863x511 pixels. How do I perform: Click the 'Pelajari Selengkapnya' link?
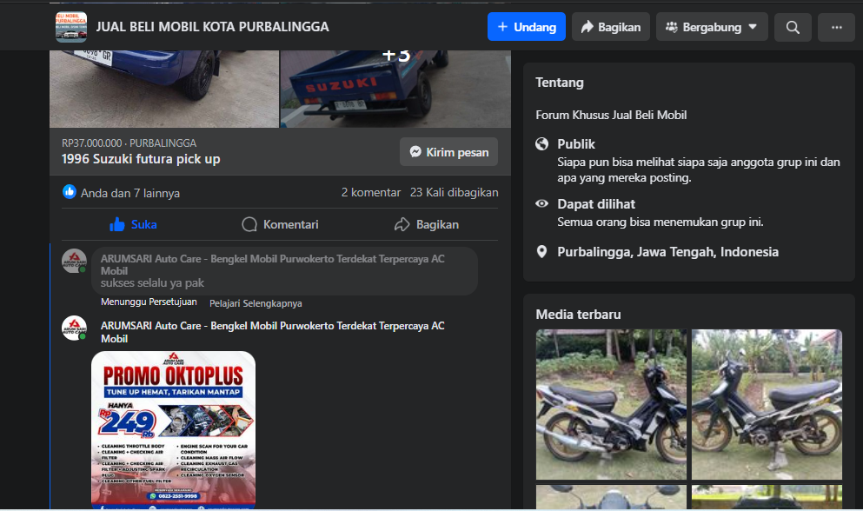click(x=256, y=303)
